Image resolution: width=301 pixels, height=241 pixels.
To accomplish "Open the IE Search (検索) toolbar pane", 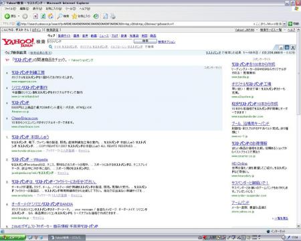I will (63, 16).
